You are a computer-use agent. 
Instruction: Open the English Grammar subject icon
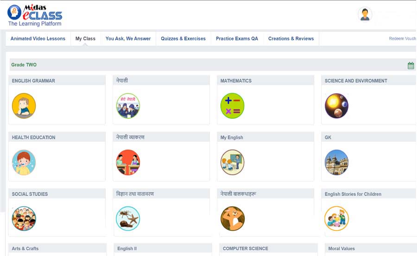click(x=24, y=106)
